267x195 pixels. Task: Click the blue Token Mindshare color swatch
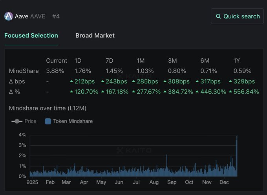tap(48, 121)
